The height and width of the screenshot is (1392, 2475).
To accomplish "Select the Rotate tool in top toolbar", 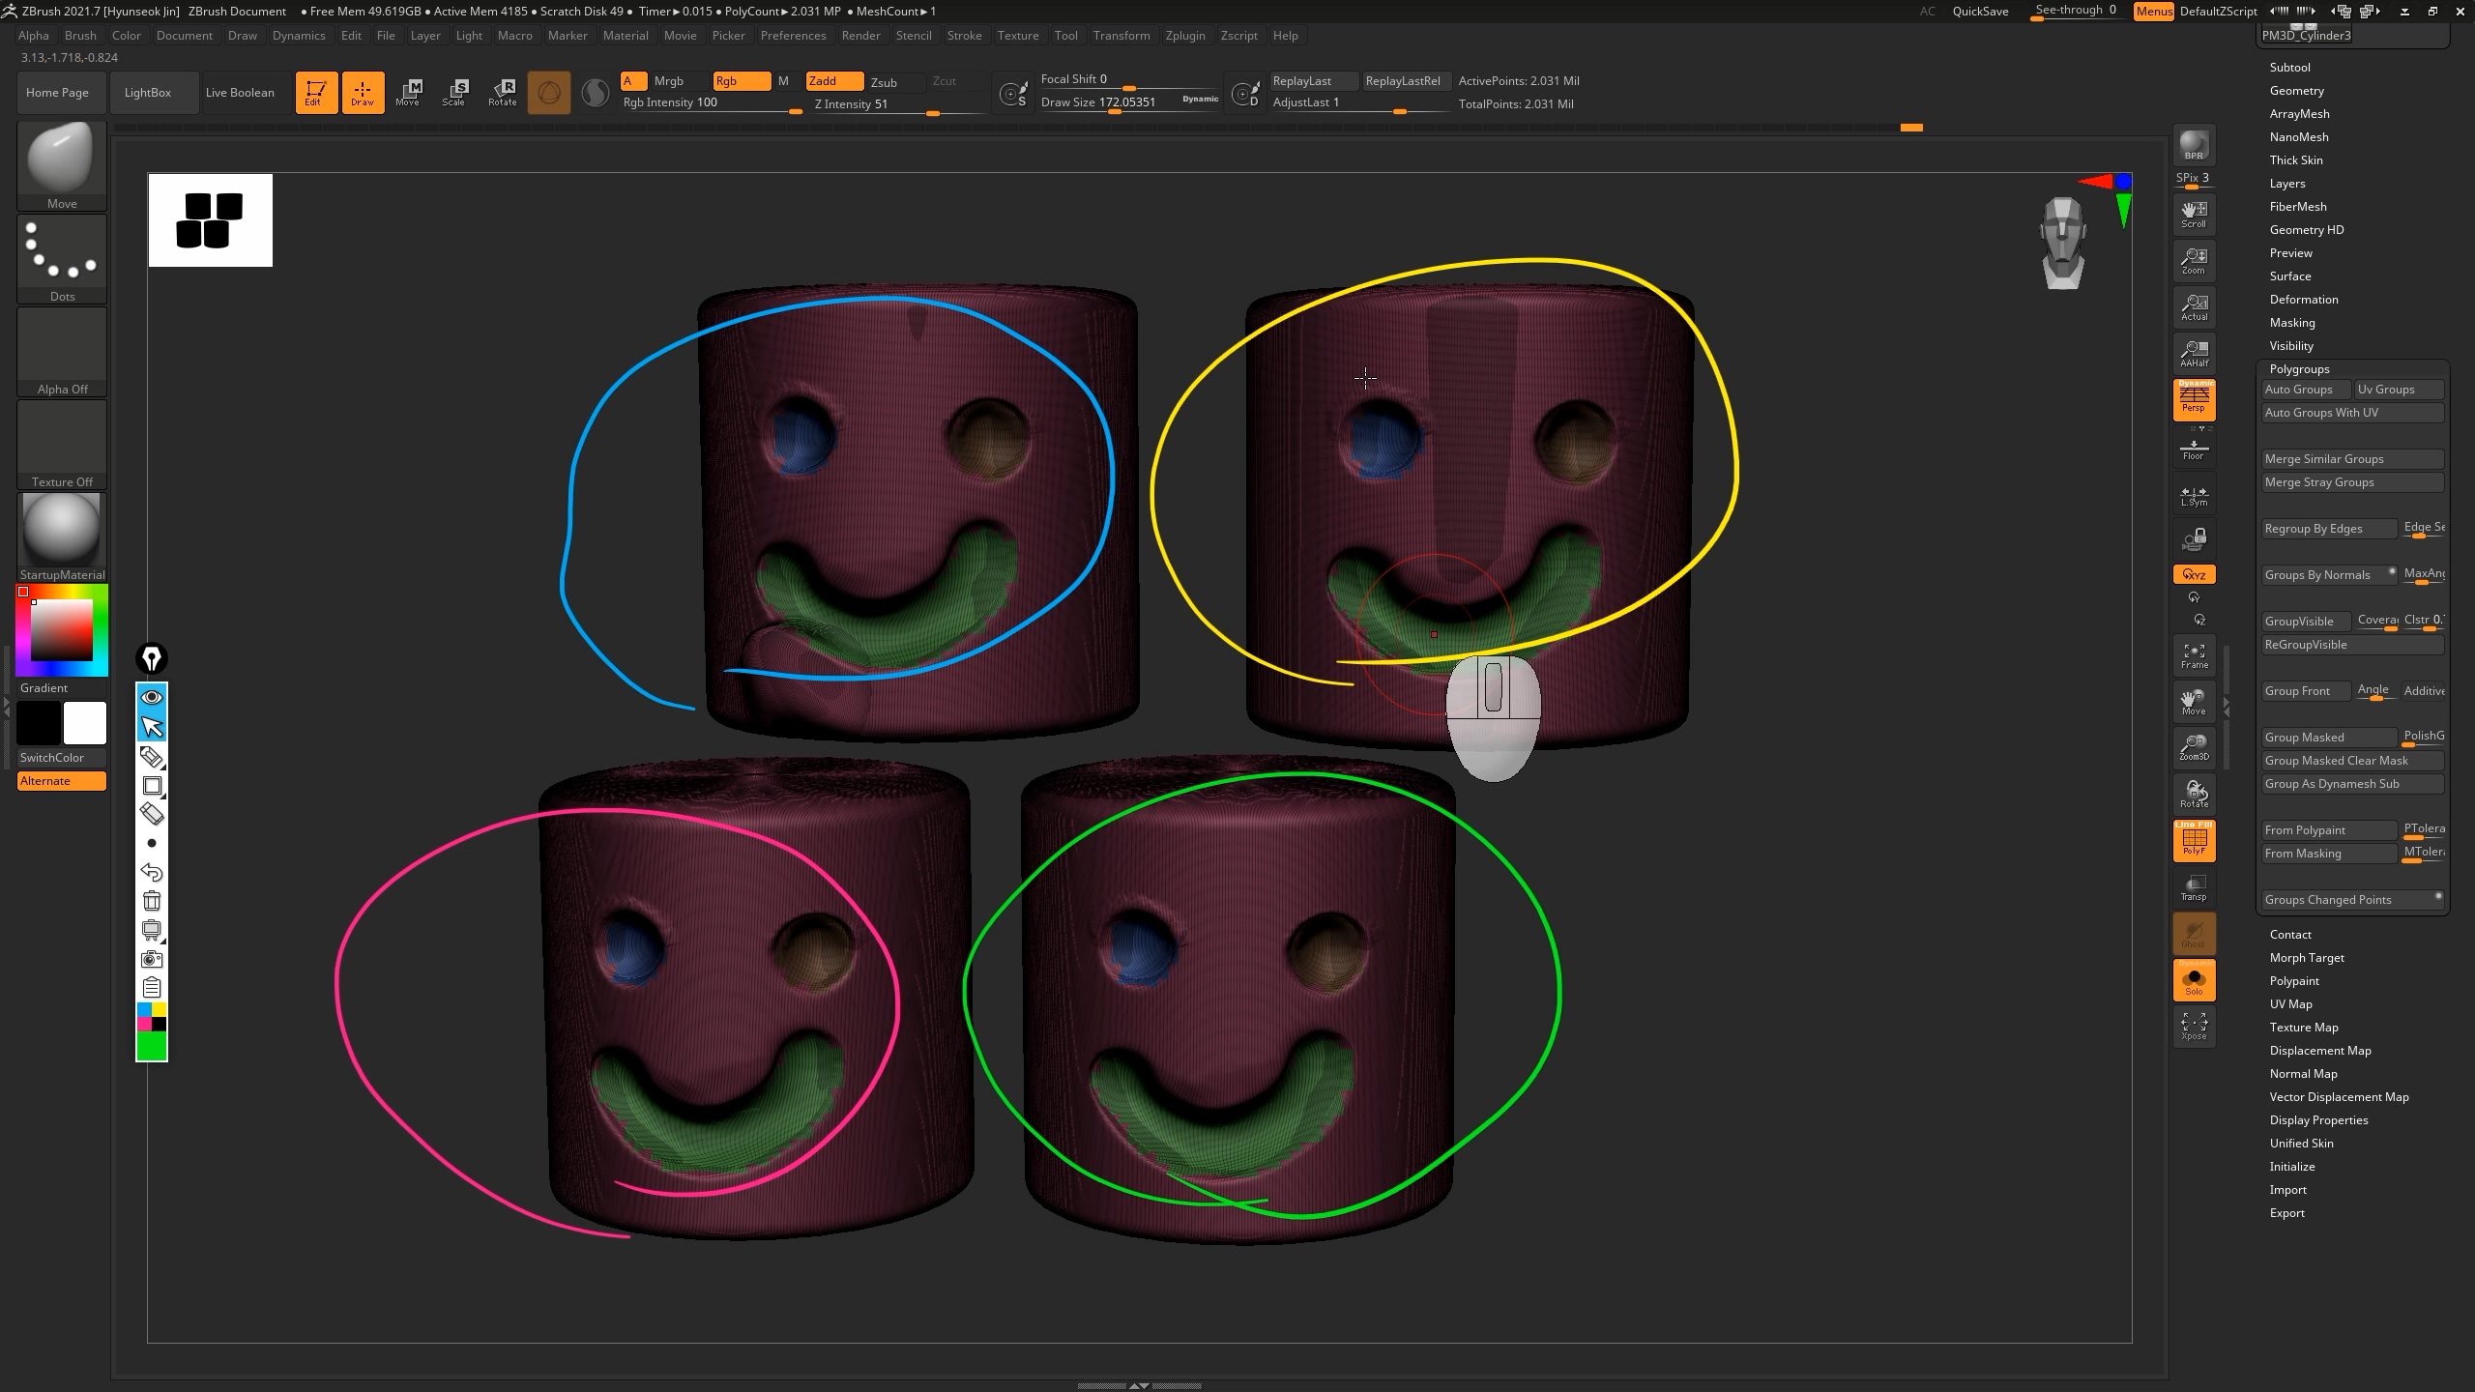I will pos(502,93).
